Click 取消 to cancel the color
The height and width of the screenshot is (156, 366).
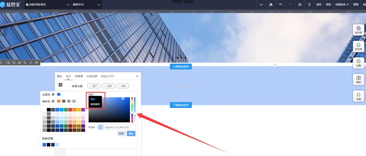point(121,133)
